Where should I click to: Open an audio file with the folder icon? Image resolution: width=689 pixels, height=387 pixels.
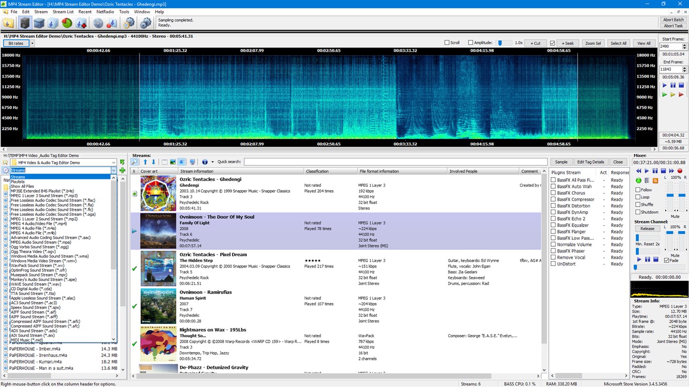pos(7,22)
